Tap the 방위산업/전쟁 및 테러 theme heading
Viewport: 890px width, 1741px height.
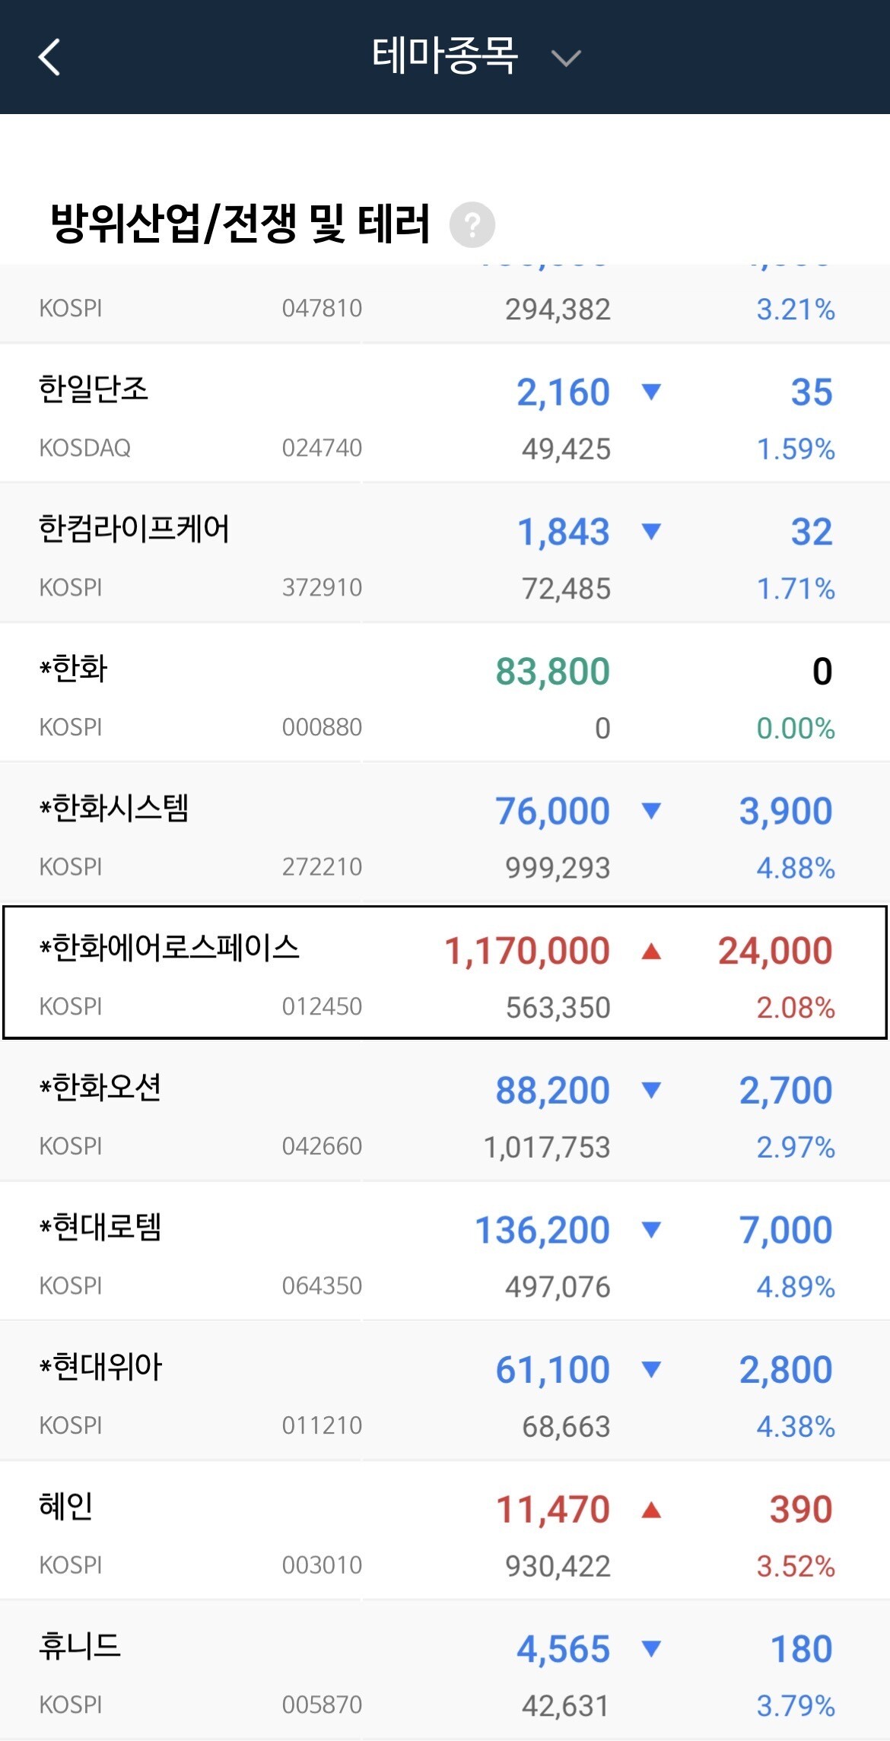240,224
